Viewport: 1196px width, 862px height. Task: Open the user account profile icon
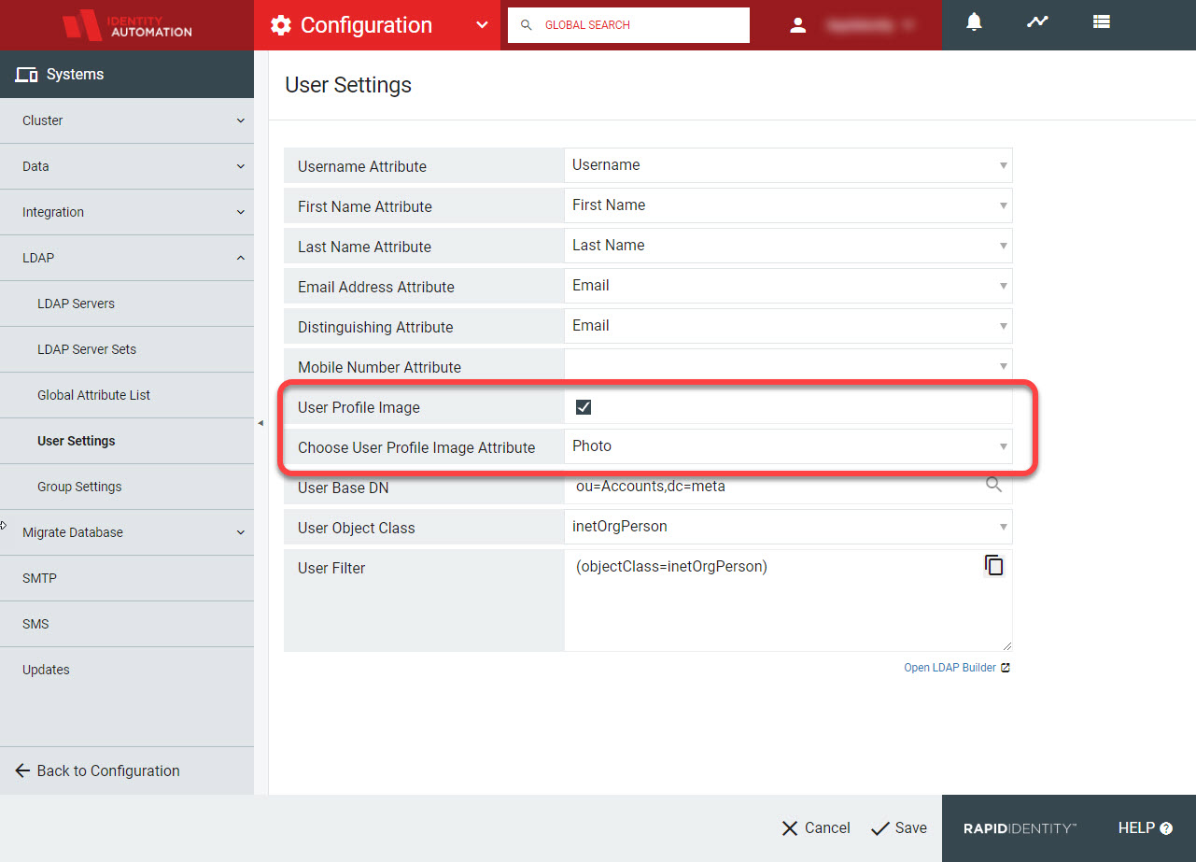point(797,25)
